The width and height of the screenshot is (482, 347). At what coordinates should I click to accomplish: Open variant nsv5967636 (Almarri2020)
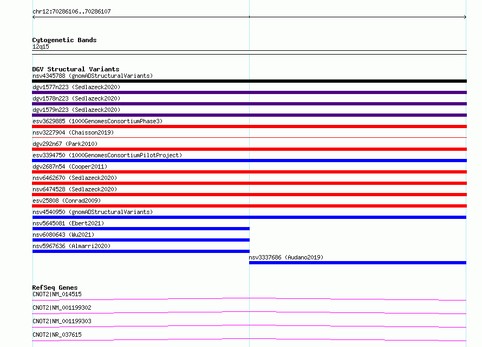pos(71,246)
